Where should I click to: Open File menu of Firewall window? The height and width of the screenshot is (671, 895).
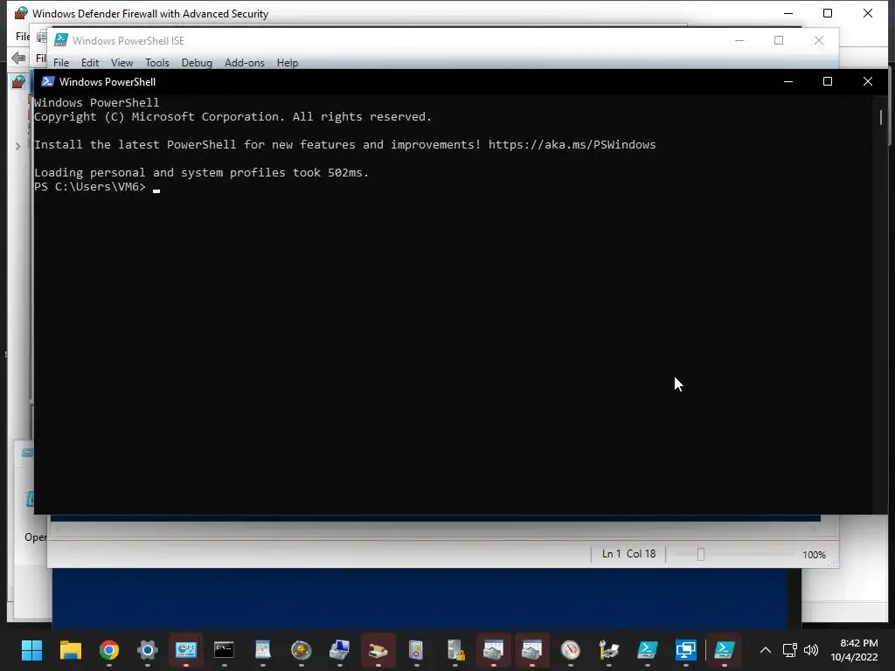(x=23, y=37)
